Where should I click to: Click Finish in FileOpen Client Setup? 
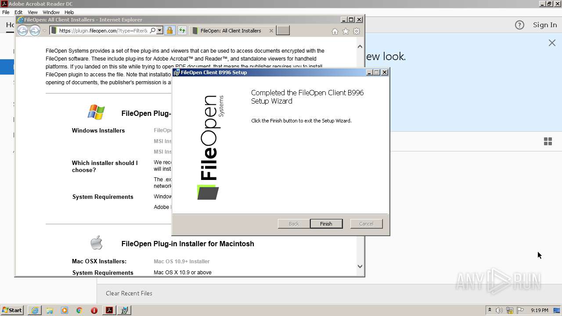point(326,224)
